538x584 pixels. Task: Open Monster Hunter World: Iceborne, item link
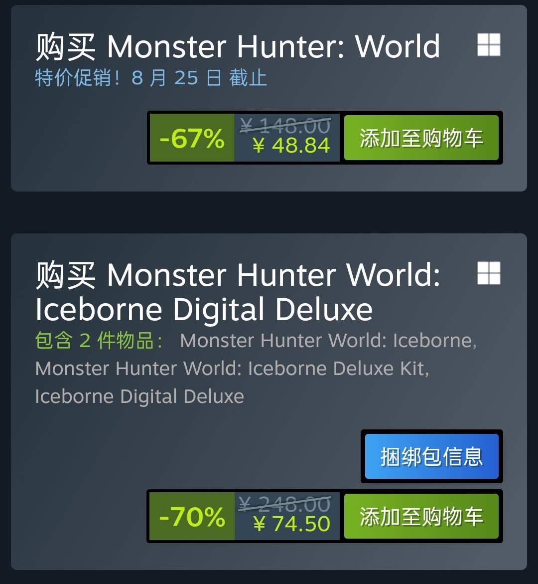click(x=328, y=341)
